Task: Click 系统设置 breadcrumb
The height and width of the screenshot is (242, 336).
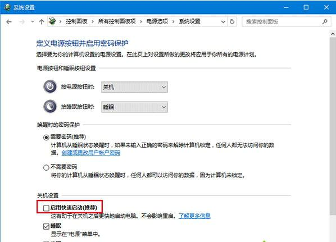Action: click(190, 21)
